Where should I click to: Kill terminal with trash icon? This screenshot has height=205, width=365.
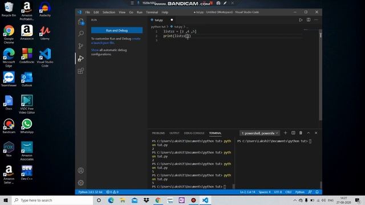click(x=301, y=133)
